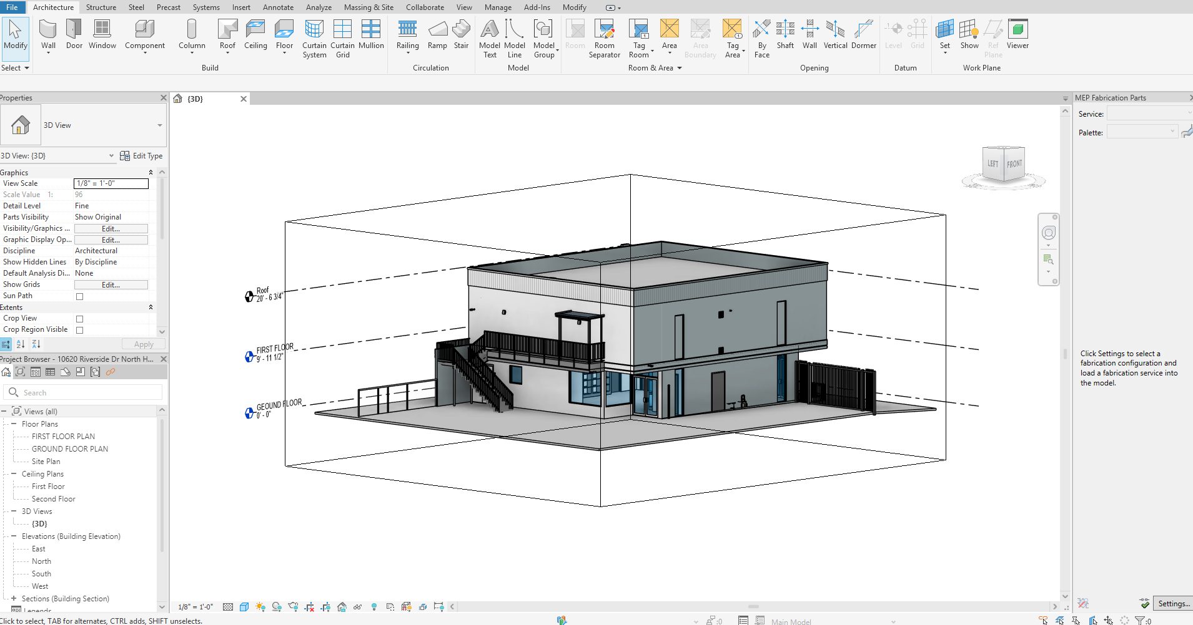Enable the Sun Path checkbox
1193x625 pixels.
click(x=79, y=296)
